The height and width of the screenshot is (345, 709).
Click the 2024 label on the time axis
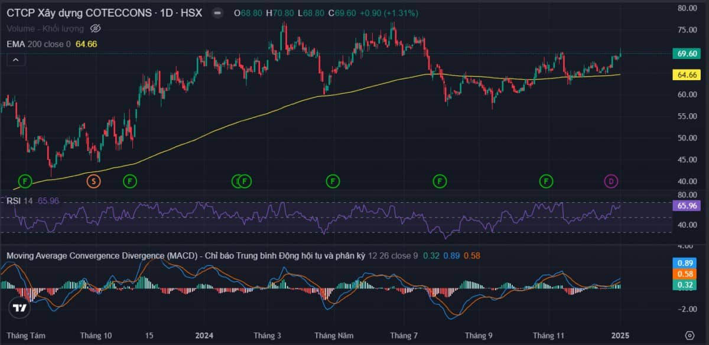pyautogui.click(x=204, y=336)
